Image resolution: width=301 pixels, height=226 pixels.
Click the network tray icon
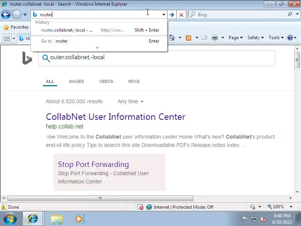pyautogui.click(x=254, y=219)
